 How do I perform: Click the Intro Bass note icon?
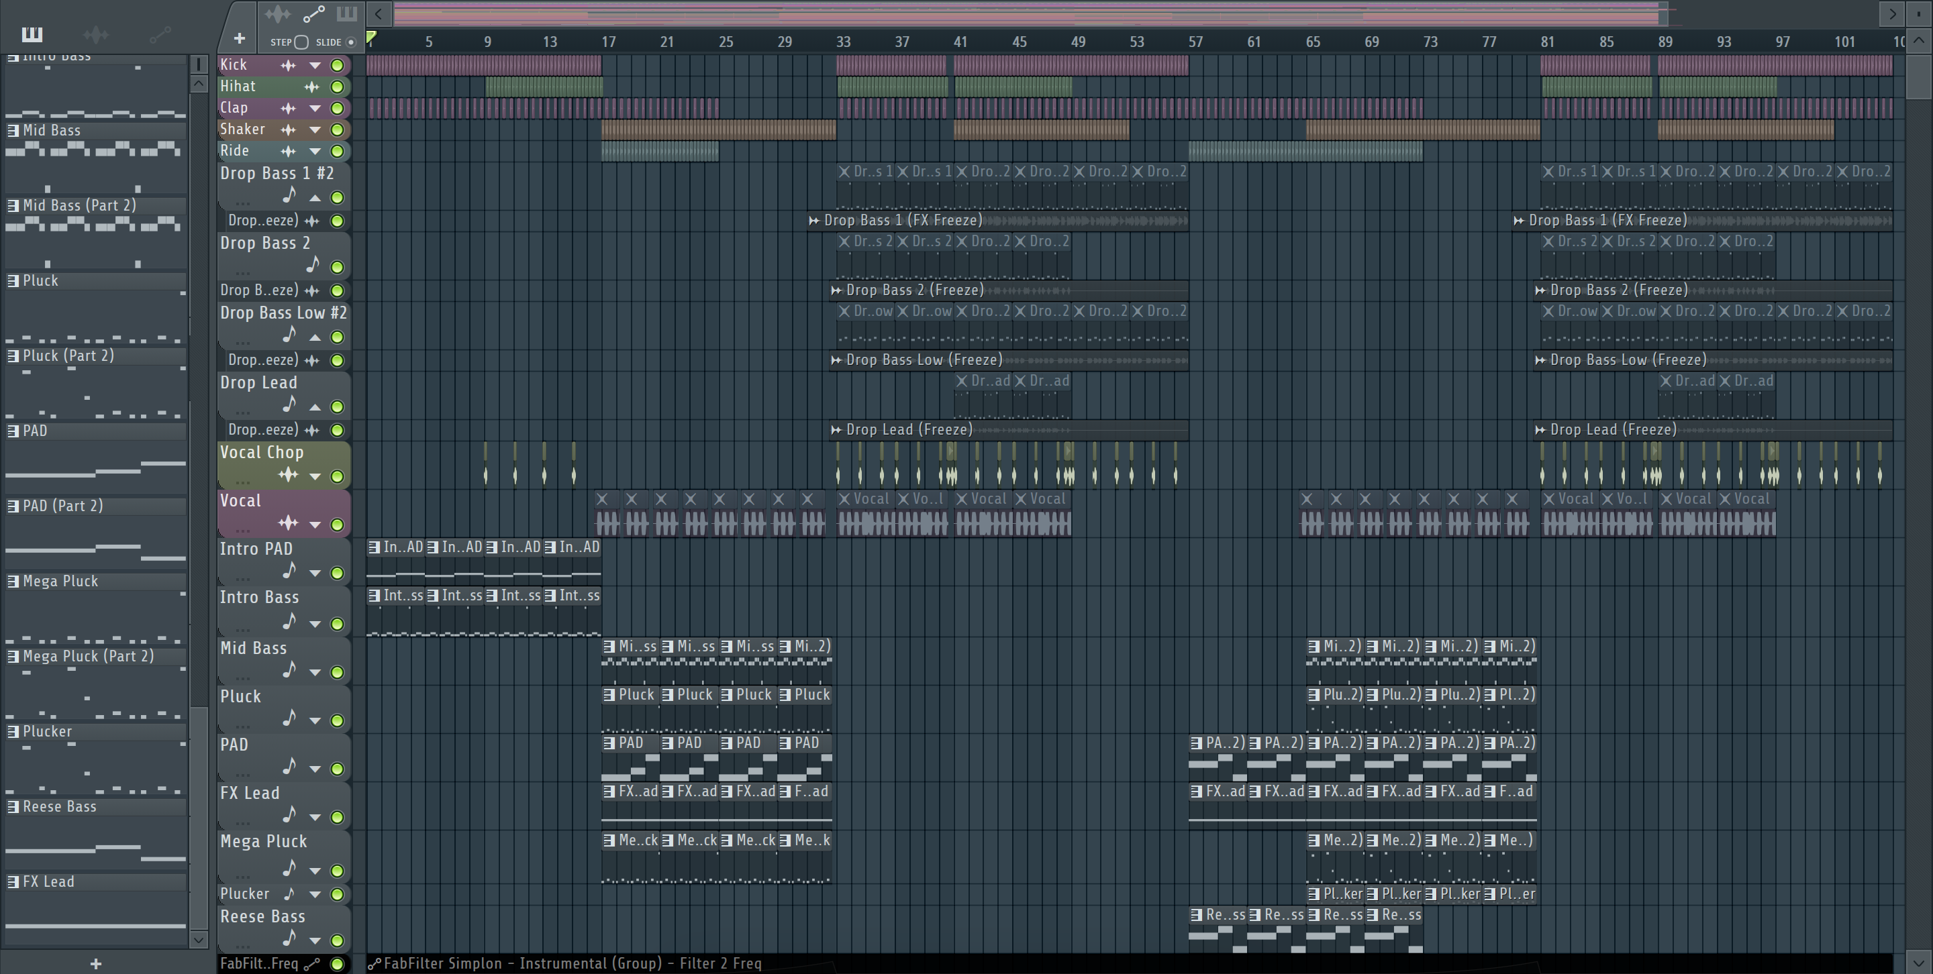point(290,622)
